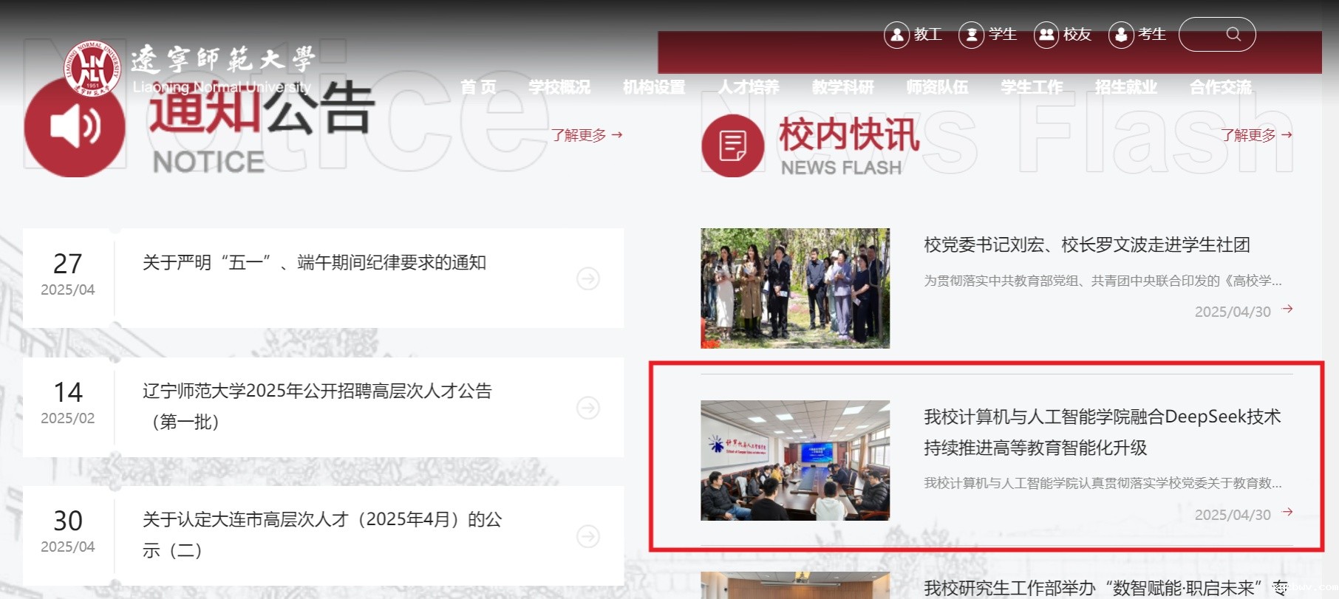1339x599 pixels.
Task: Open the 学校概况 menu item
Action: [559, 87]
